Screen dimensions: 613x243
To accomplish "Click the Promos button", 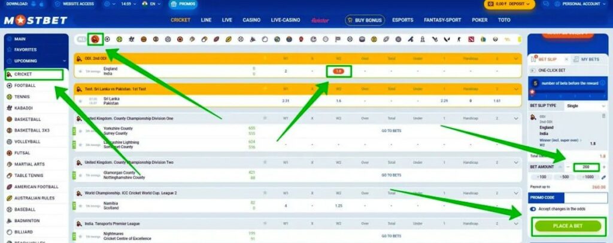I will click(x=183, y=4).
